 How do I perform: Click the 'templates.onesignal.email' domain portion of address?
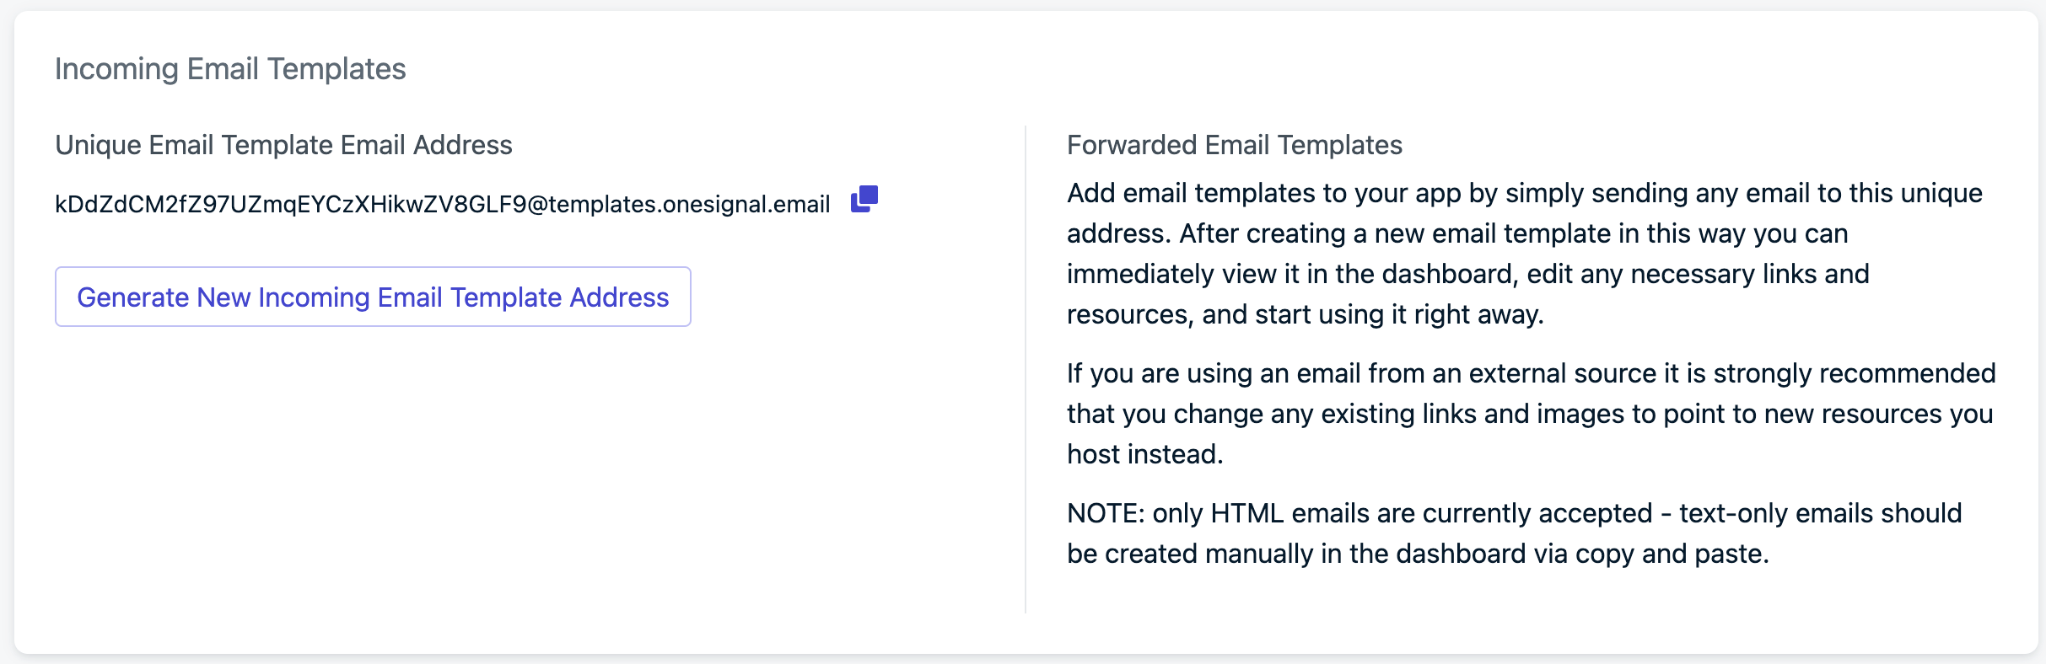click(690, 204)
